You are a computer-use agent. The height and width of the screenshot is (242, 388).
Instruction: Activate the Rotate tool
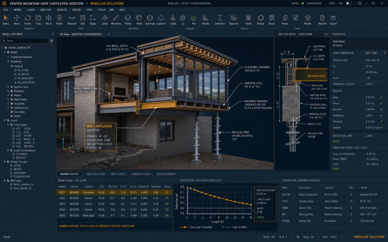click(27, 20)
